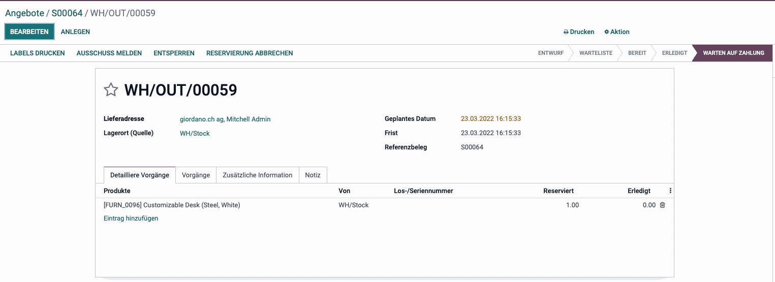Click the Eintrag hinzufügen link
The height and width of the screenshot is (282, 775).
tap(131, 218)
